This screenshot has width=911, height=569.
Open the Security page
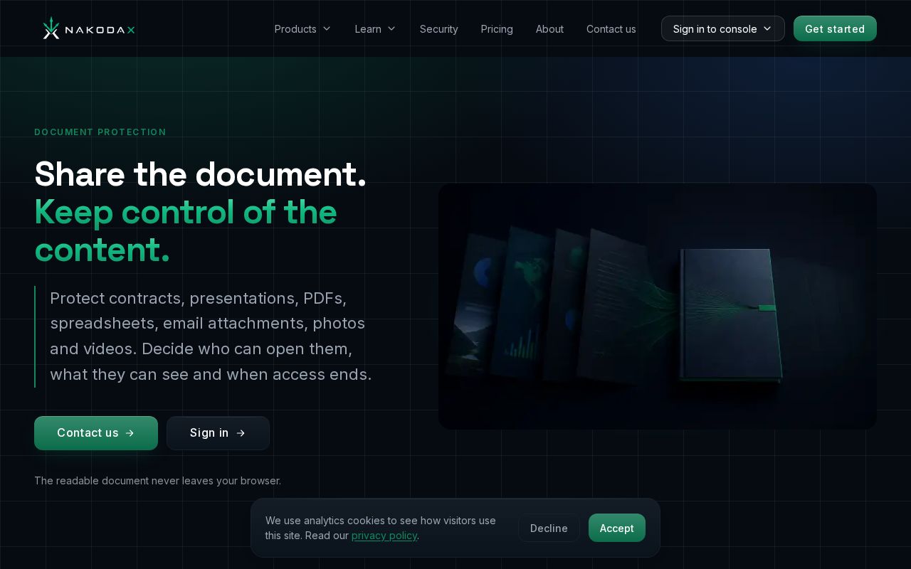coord(439,29)
